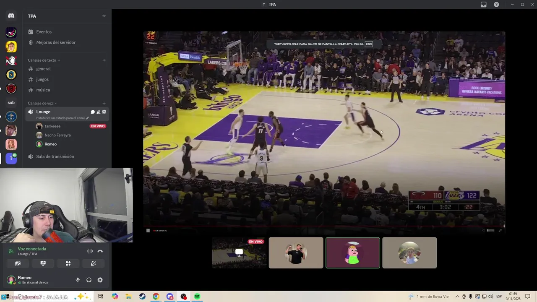Select the TPA server icon in sidebar
This screenshot has width=537, height=302.
11,159
